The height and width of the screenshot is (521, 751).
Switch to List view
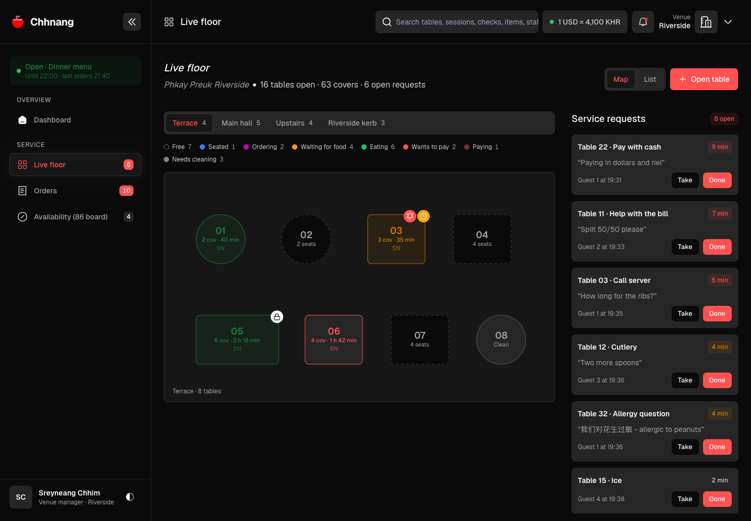click(650, 79)
